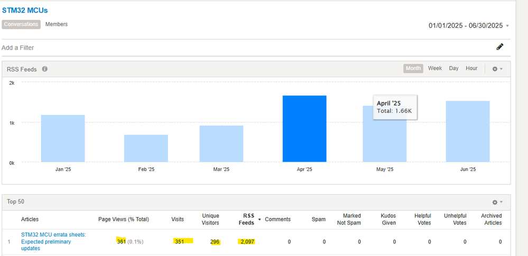Click the Marked Not Spam column header
This screenshot has width=528, height=256.
(349, 220)
